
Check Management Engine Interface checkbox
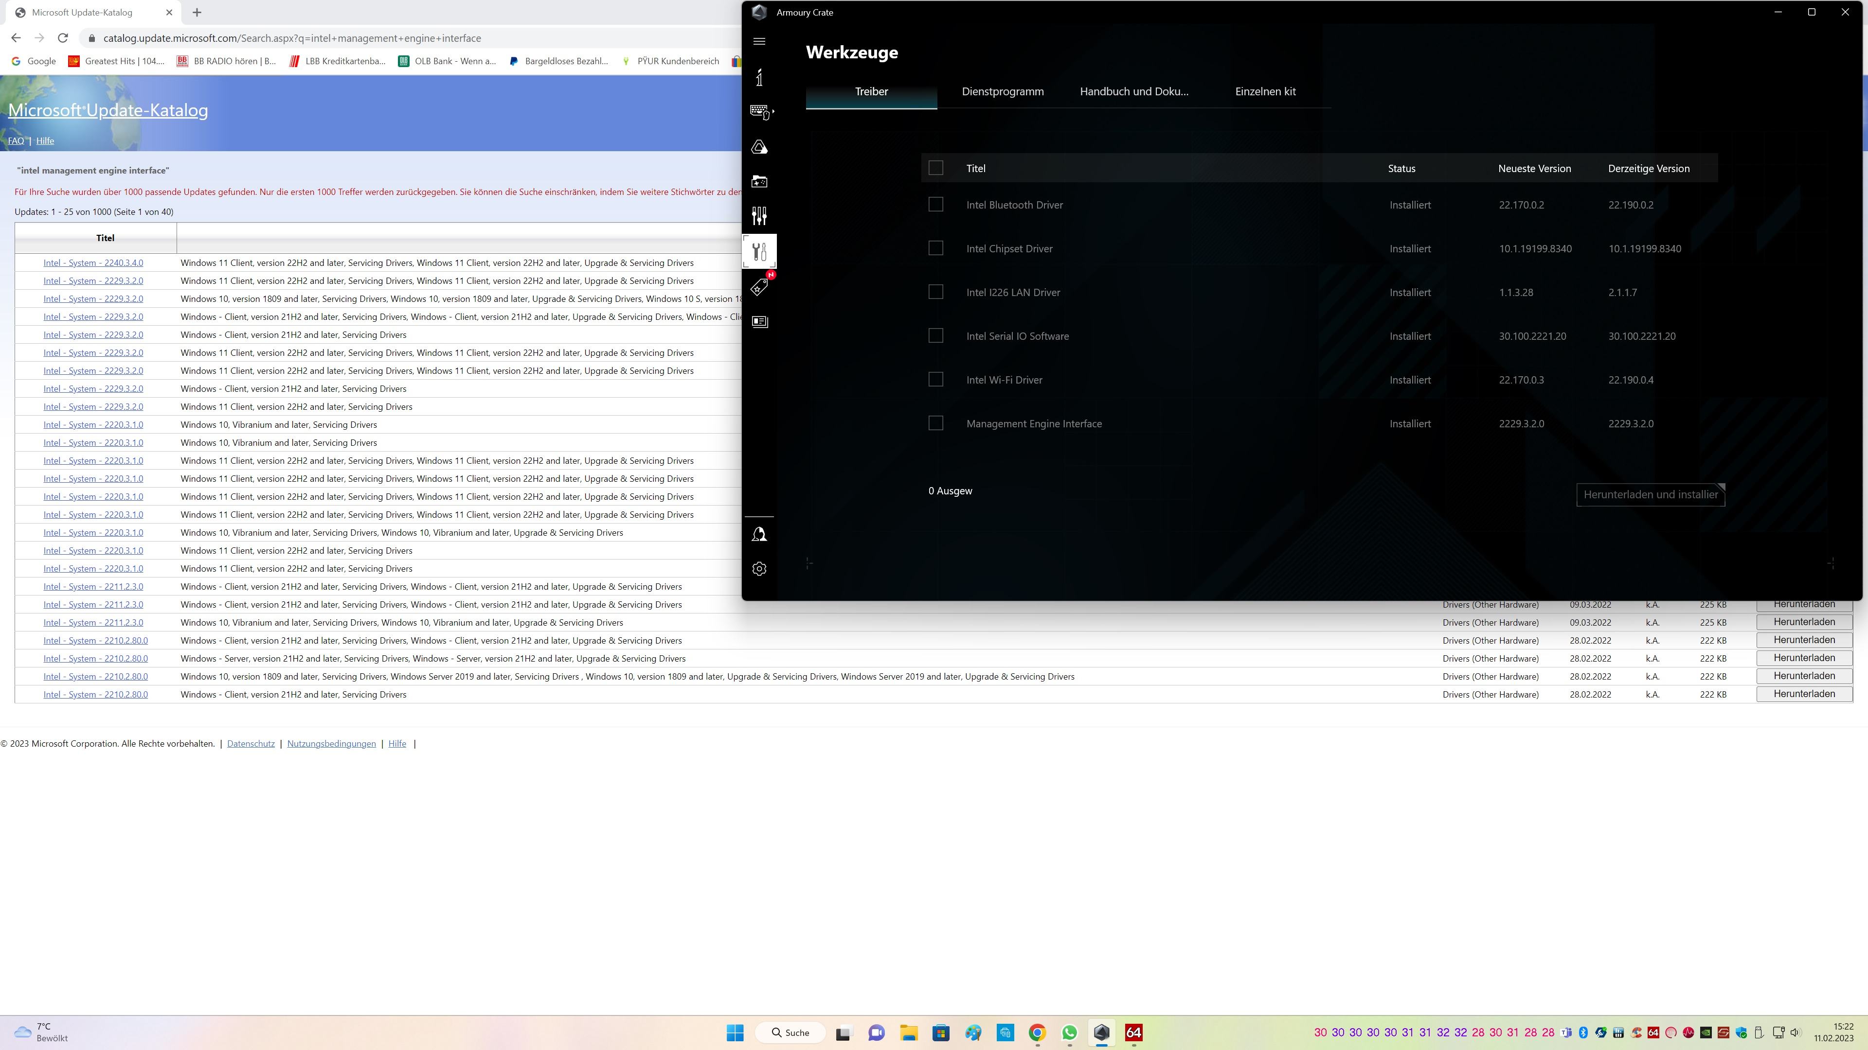click(935, 423)
